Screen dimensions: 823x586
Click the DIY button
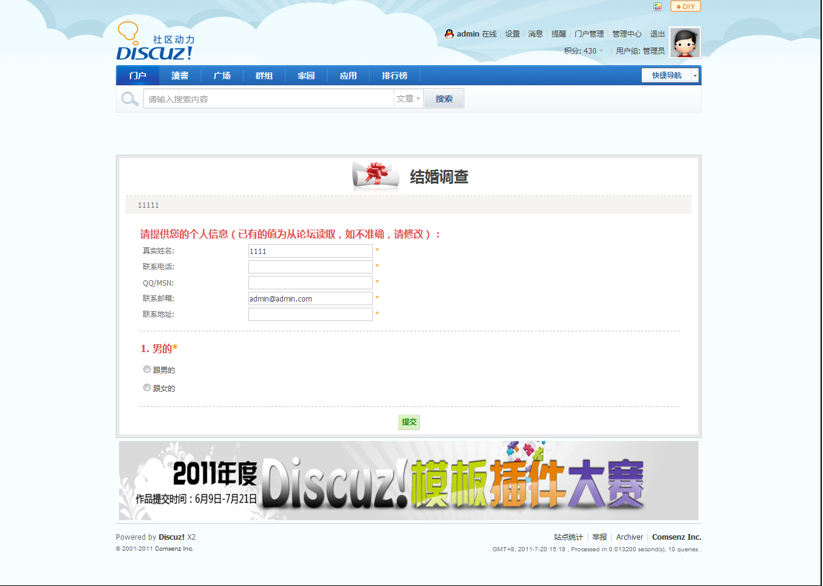(686, 7)
